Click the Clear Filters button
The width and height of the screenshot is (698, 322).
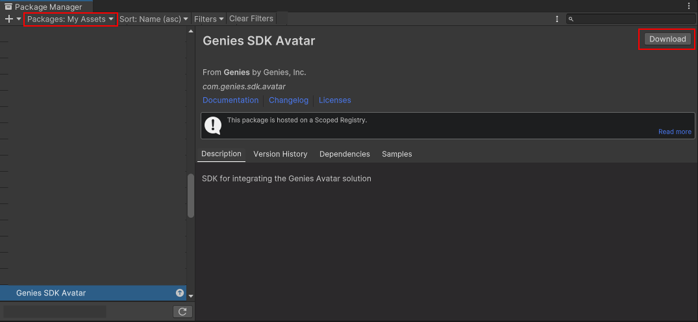click(x=251, y=19)
